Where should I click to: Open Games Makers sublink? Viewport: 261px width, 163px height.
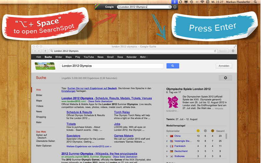(124, 136)
